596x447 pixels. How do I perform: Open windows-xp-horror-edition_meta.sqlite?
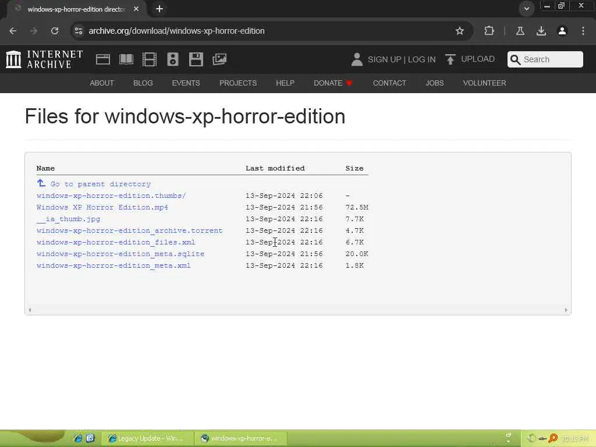pyautogui.click(x=120, y=254)
